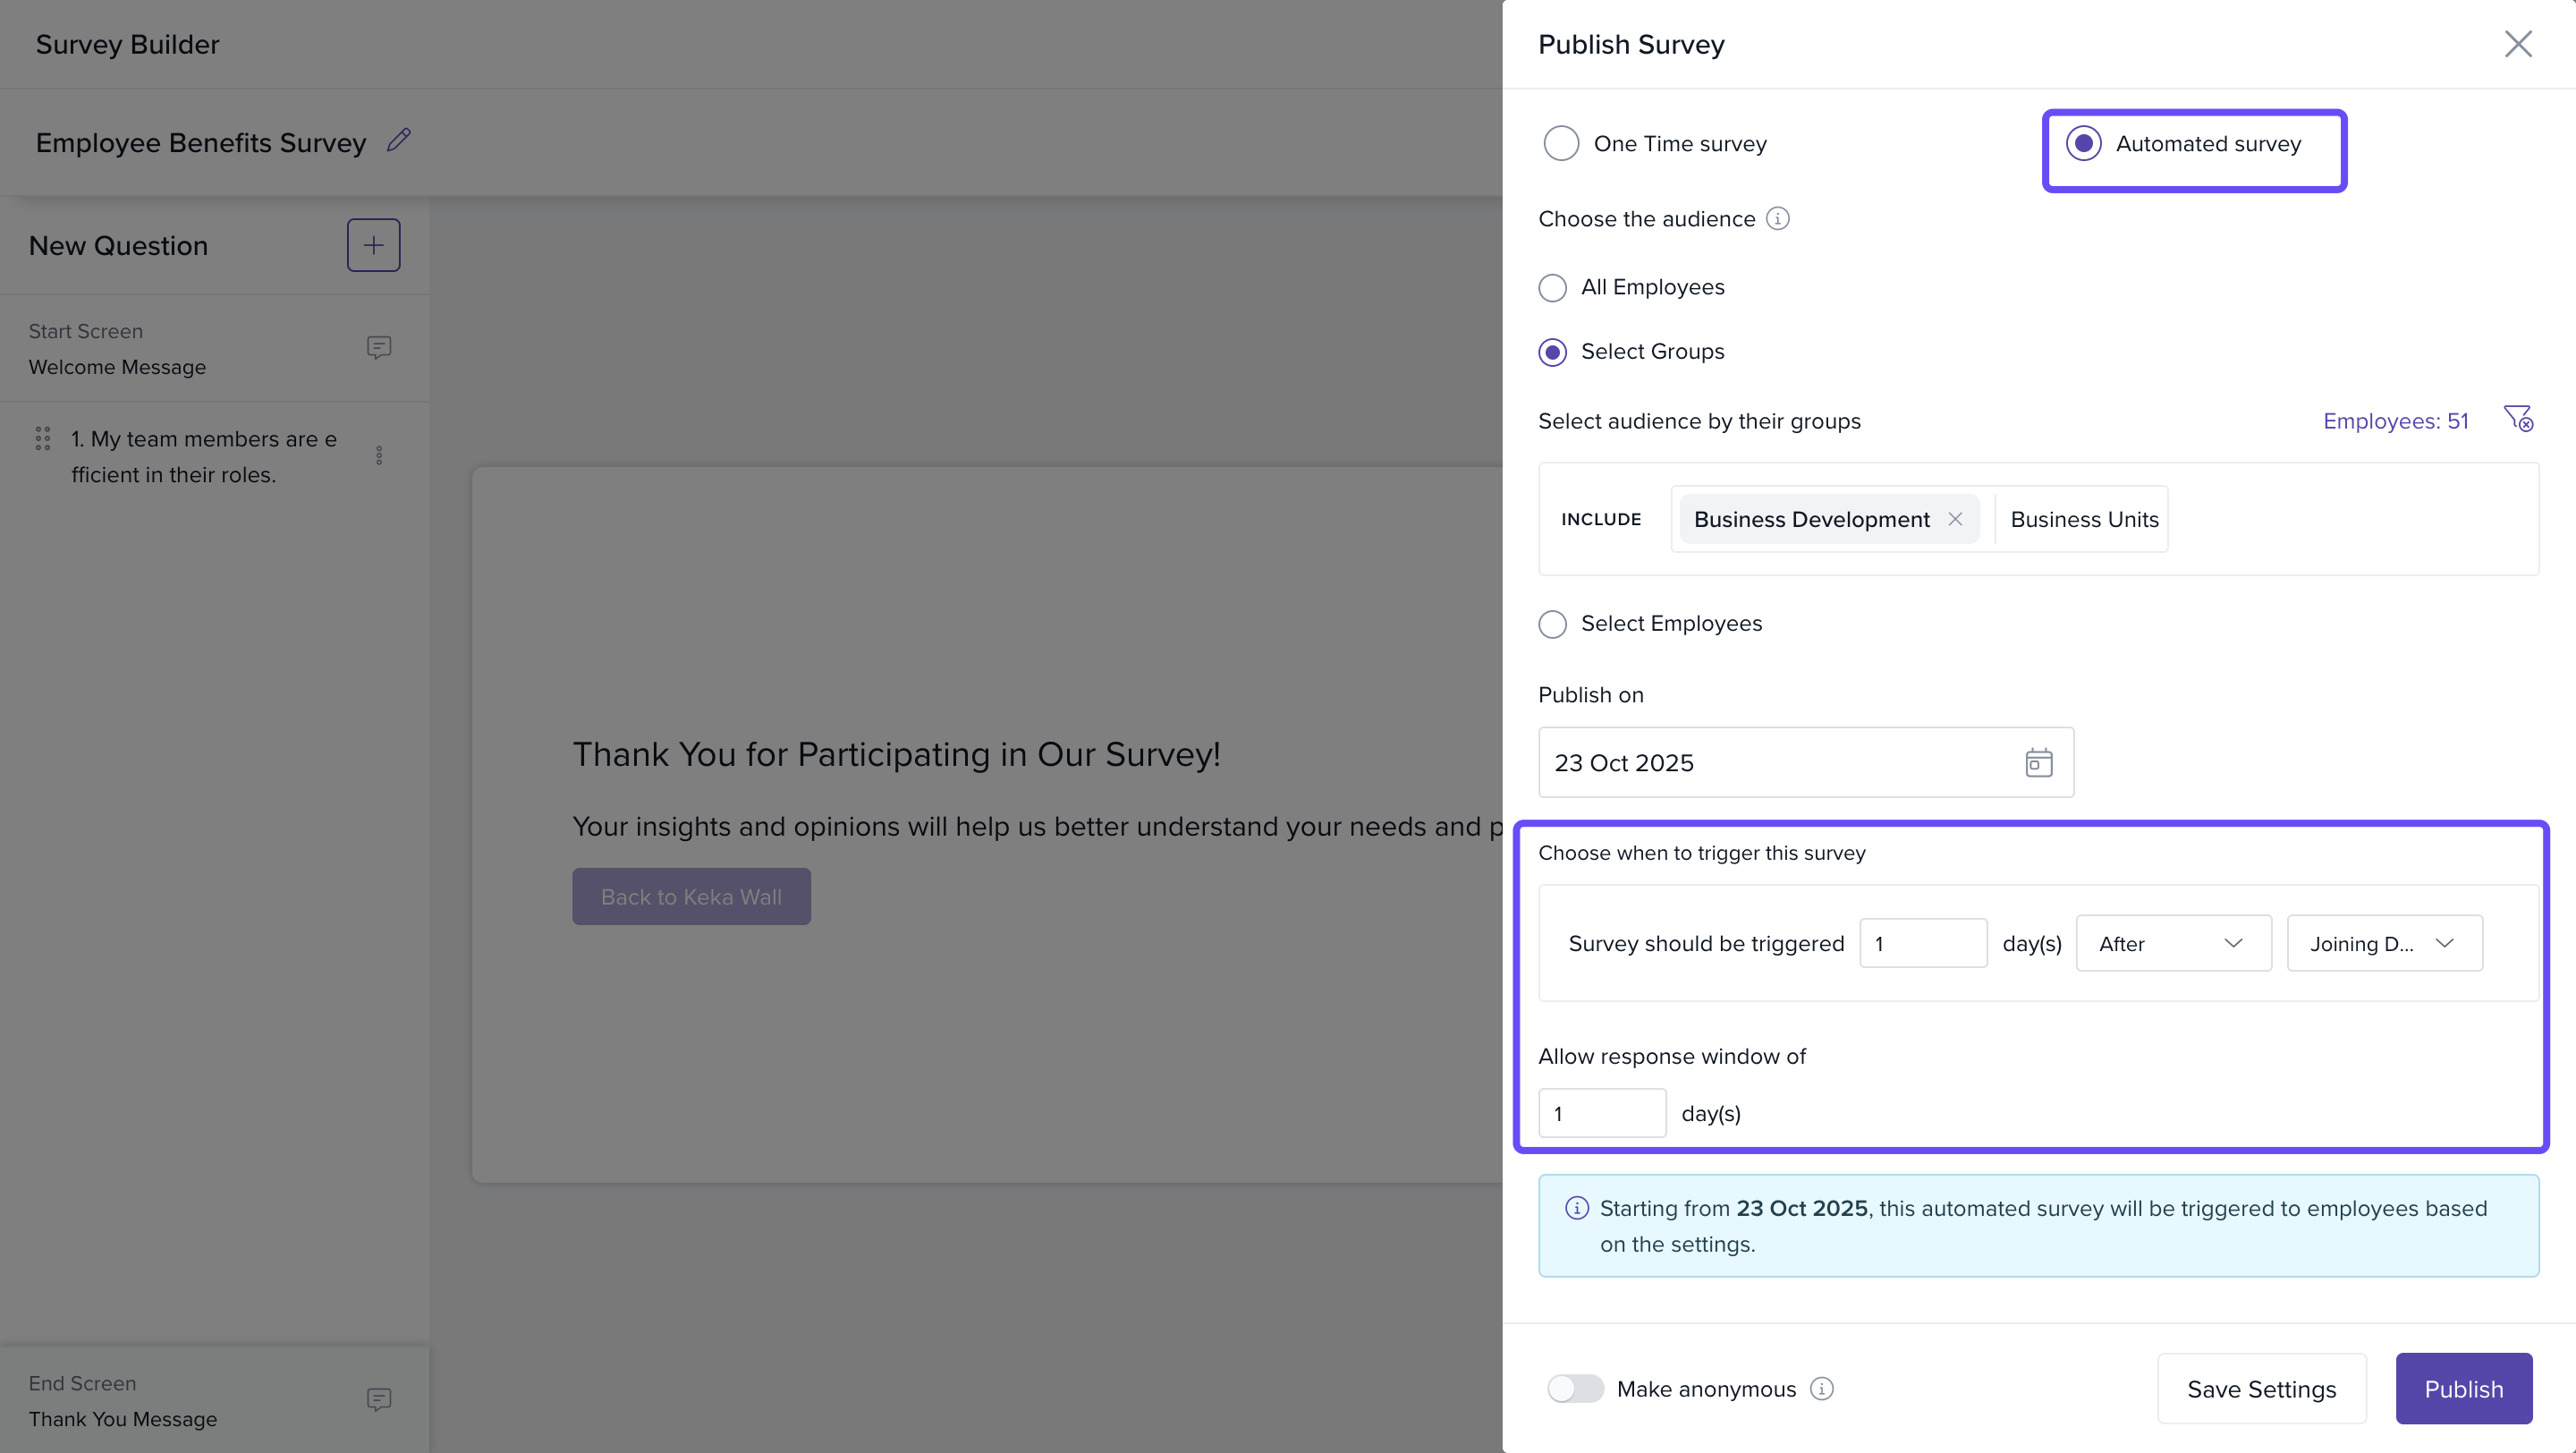Grab the drag handle of question 1
The height and width of the screenshot is (1453, 2576).
point(43,438)
